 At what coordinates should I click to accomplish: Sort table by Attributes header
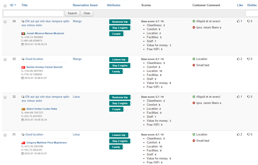click(x=114, y=5)
